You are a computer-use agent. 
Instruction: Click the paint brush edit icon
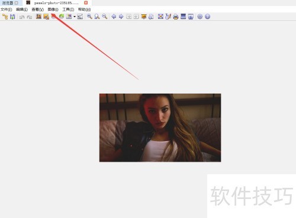168,17
